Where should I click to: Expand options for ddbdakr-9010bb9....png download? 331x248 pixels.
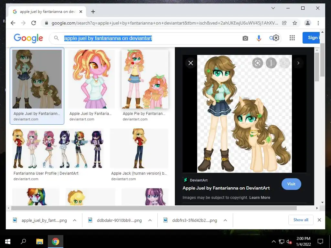pyautogui.click(x=150, y=220)
